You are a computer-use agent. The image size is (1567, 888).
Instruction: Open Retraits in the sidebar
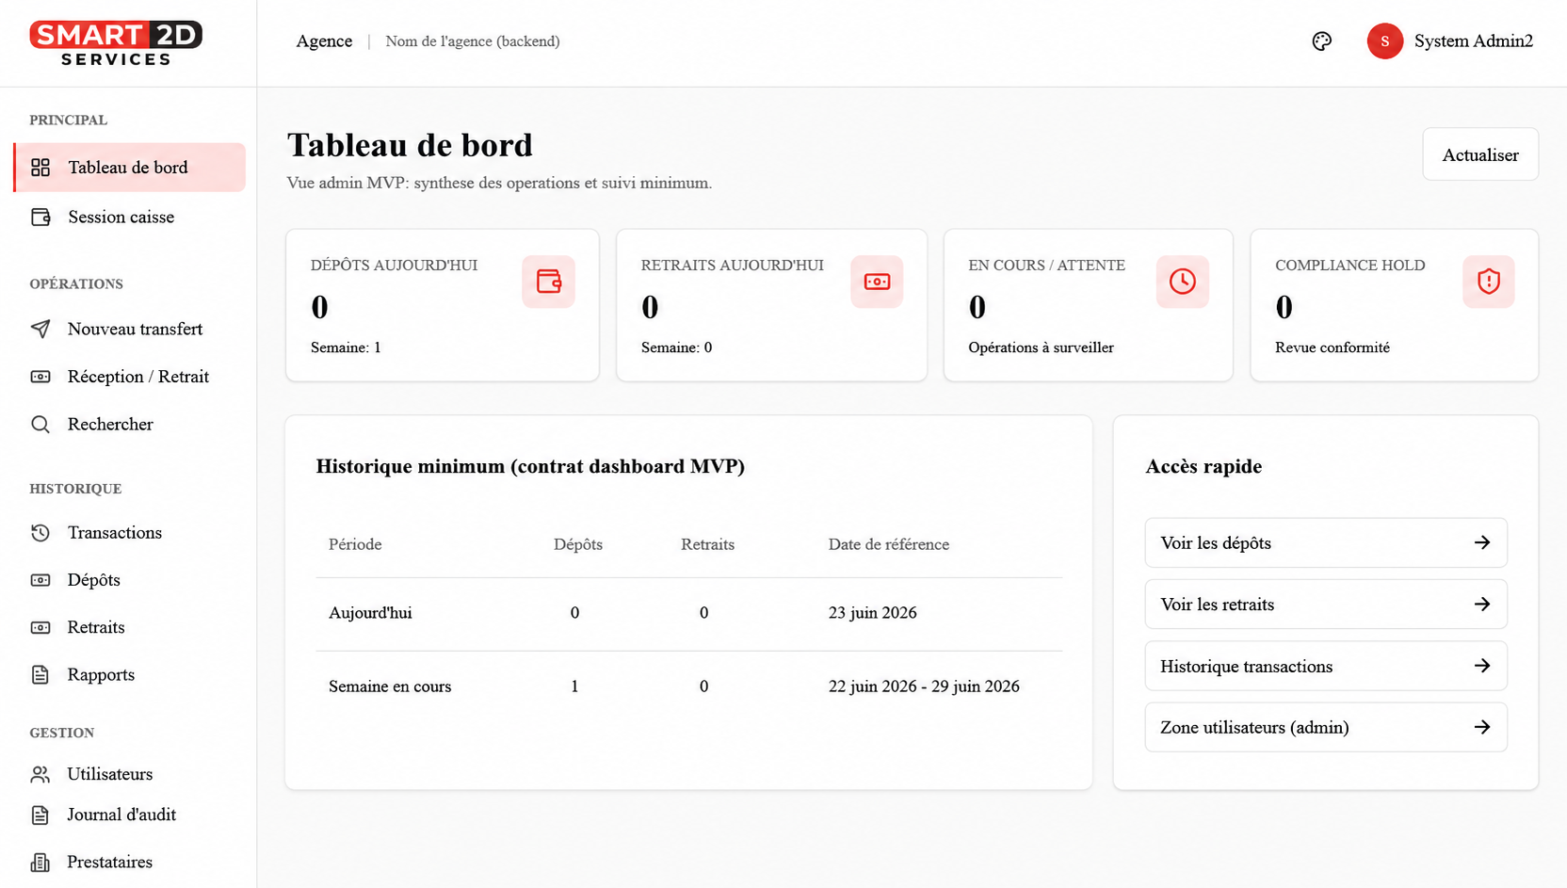(x=130, y=627)
